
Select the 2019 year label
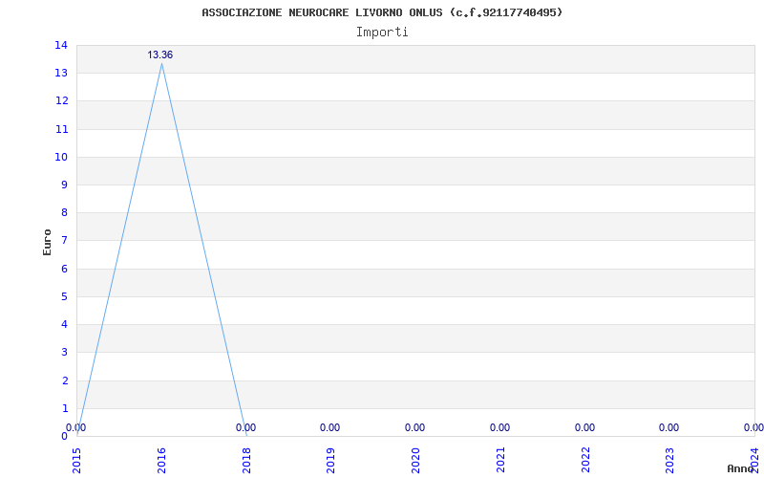331,461
